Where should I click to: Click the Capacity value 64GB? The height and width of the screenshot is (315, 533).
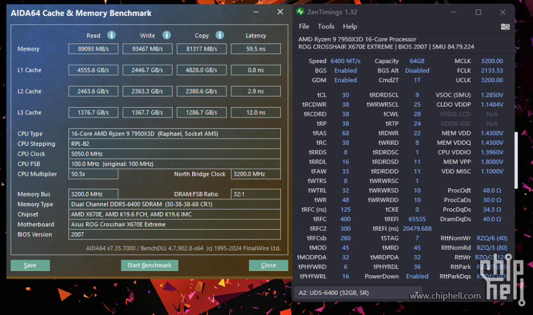click(x=417, y=61)
